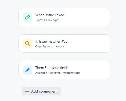The height and width of the screenshot is (101, 126).
Task: Click connector line between condition and action
Action: 28,57
